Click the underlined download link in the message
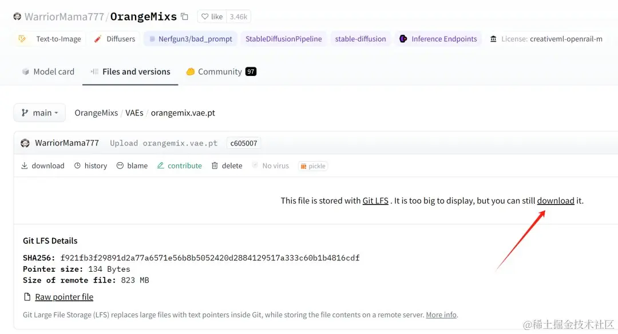The width and height of the screenshot is (618, 334). coord(556,200)
